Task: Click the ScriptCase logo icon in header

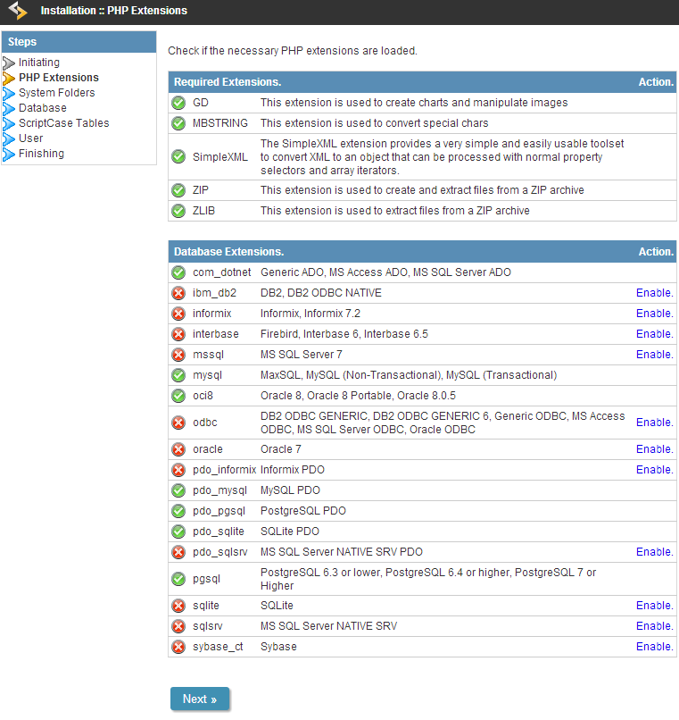Action: pos(17,12)
